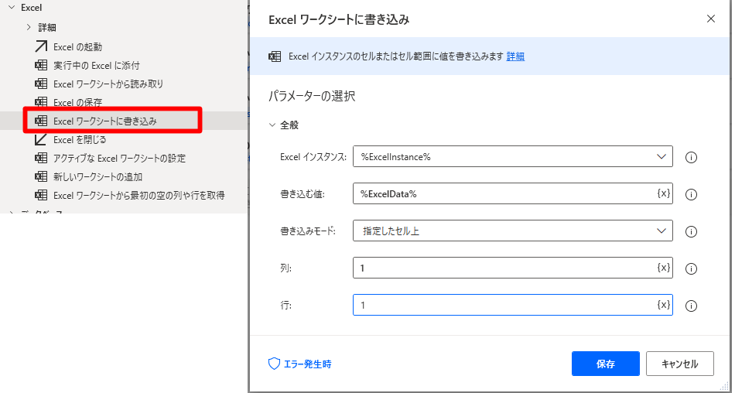
Task: Click the Excel ワークシートから読み取り icon
Action: 41,84
